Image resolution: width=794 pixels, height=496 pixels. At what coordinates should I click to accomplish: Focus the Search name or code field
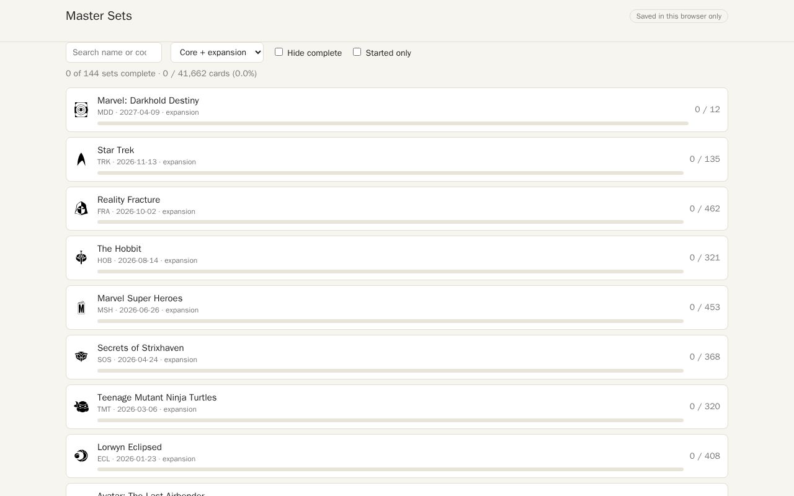[x=114, y=52]
